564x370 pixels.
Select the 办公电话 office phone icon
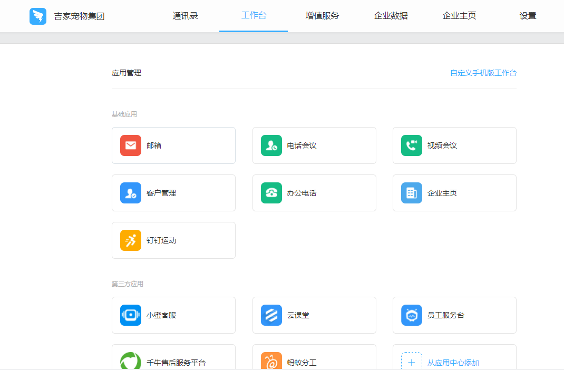coord(271,193)
